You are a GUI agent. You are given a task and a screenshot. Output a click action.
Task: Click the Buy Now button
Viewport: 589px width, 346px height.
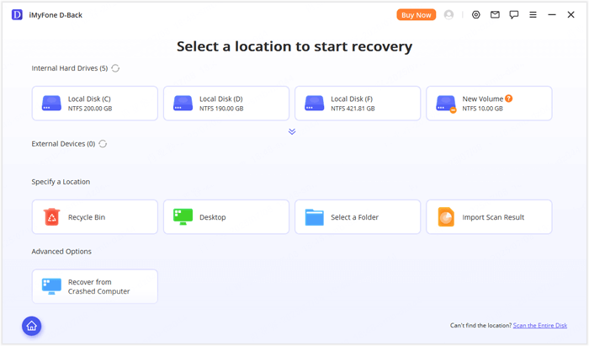point(417,15)
